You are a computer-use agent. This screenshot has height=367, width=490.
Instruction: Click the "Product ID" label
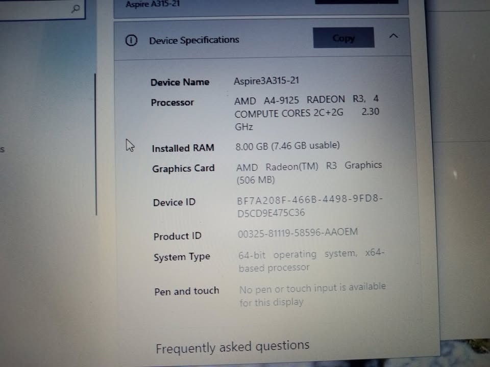tap(177, 236)
